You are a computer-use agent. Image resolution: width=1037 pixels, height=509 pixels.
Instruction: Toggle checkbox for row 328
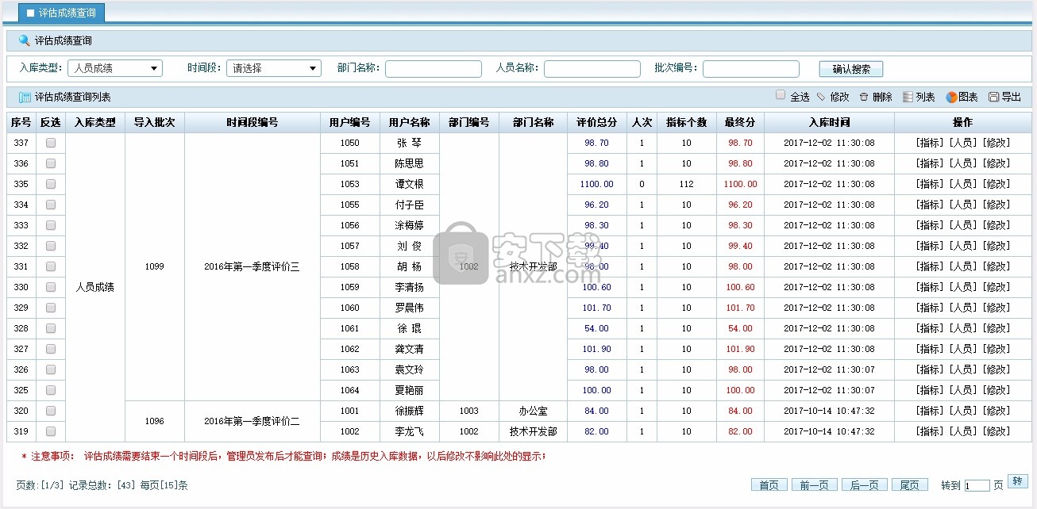coord(51,328)
